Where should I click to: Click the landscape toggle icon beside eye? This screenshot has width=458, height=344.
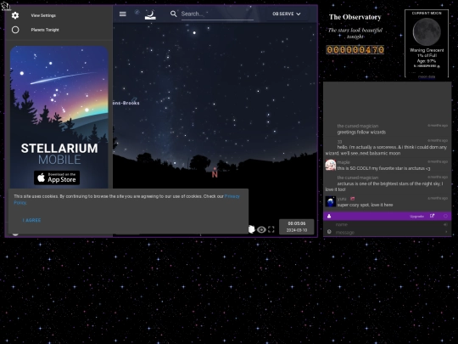(251, 229)
